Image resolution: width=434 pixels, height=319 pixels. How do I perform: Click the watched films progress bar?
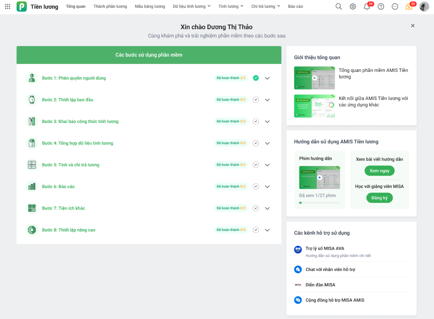(x=320, y=203)
